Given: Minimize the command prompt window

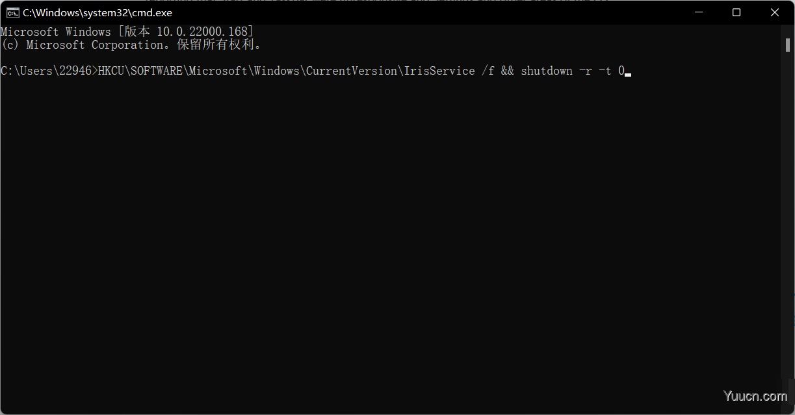Looking at the screenshot, I should coord(699,12).
